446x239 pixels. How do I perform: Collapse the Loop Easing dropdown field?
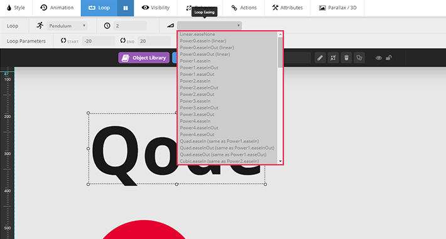(x=209, y=26)
